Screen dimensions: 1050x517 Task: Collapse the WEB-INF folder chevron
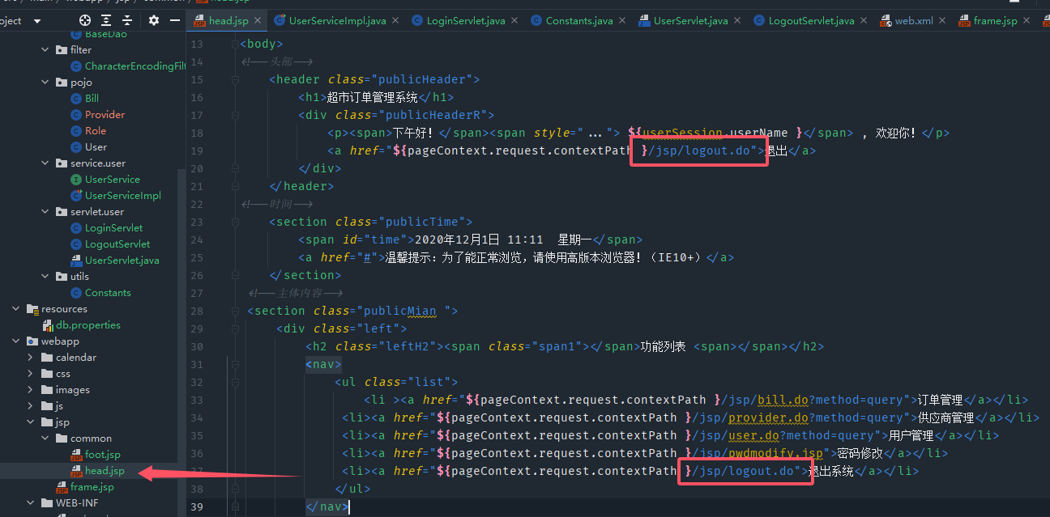click(x=31, y=503)
